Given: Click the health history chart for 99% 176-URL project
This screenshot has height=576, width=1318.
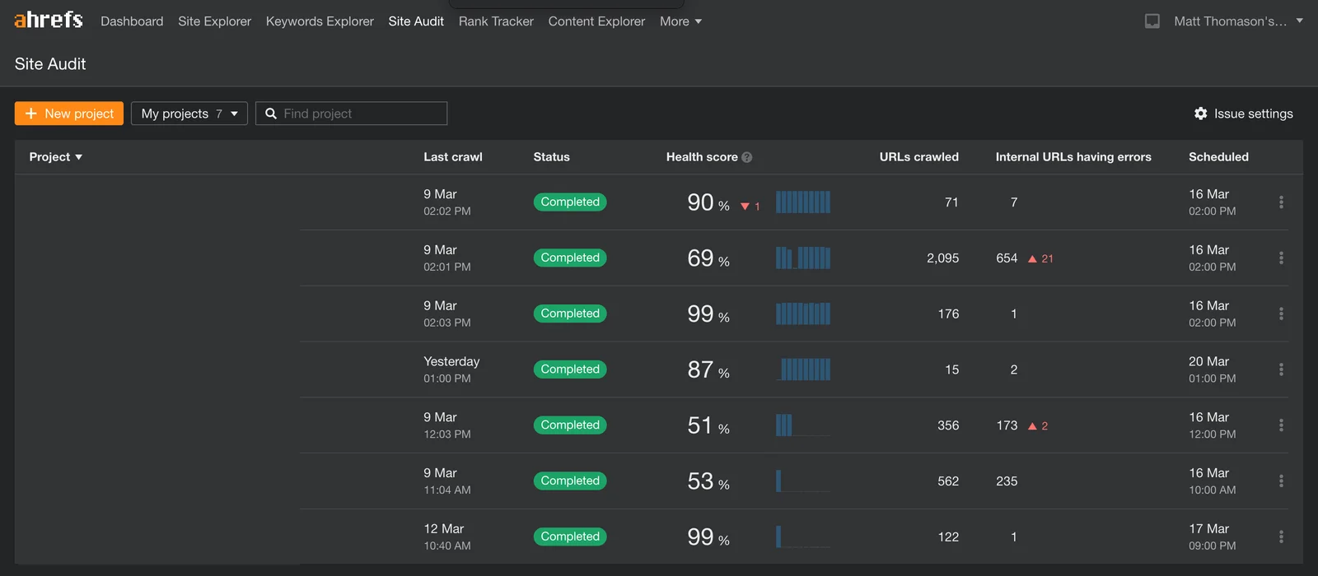Looking at the screenshot, I should [x=803, y=314].
